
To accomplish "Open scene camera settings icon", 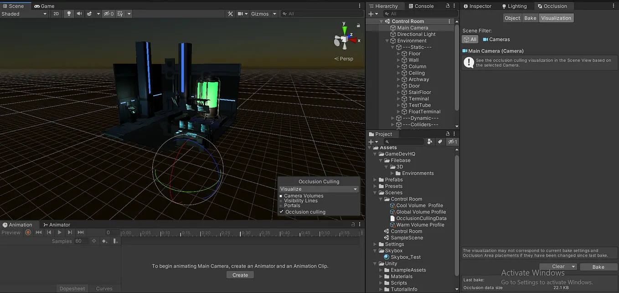I will 242,14.
